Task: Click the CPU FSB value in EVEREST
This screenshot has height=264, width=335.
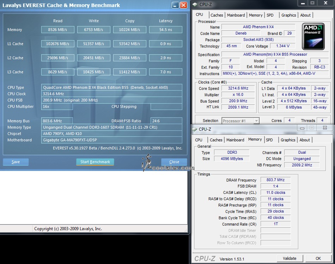Action: click(x=112, y=100)
